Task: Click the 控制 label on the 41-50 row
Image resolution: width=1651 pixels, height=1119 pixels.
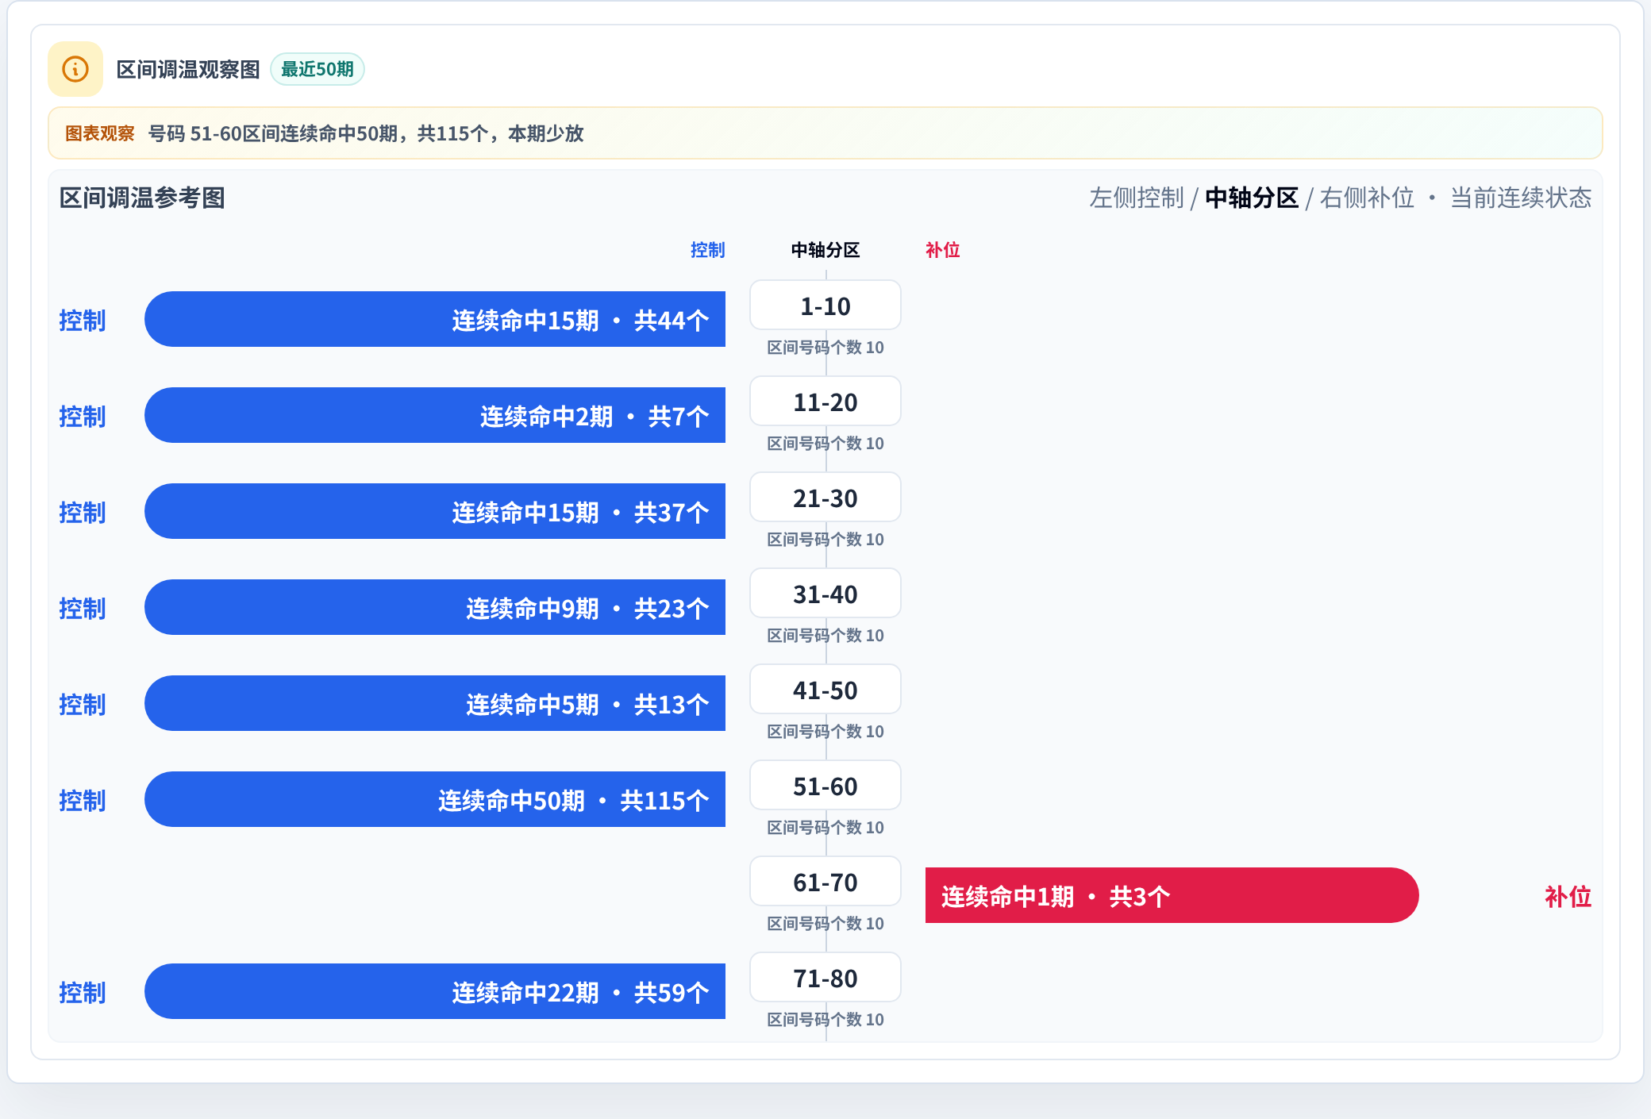Action: [83, 704]
